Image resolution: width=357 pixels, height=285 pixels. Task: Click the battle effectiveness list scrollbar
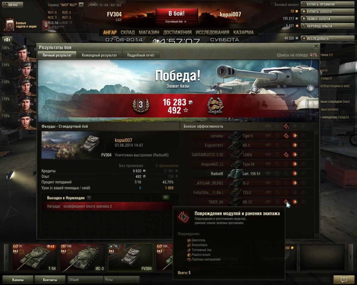317,184
